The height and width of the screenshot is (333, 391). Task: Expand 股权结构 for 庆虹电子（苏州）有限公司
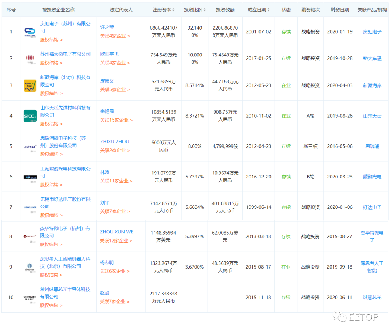(51, 40)
